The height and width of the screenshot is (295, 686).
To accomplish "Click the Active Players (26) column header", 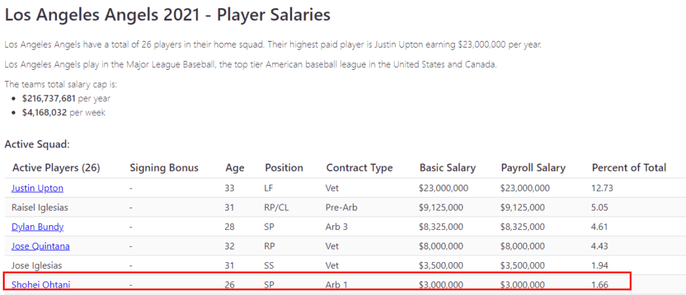I will point(56,168).
